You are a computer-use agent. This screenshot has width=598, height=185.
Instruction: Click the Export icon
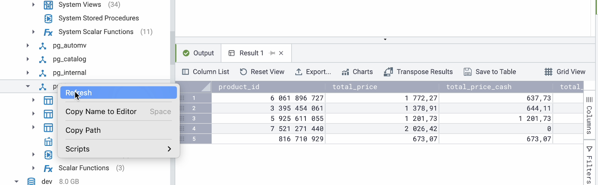(299, 72)
